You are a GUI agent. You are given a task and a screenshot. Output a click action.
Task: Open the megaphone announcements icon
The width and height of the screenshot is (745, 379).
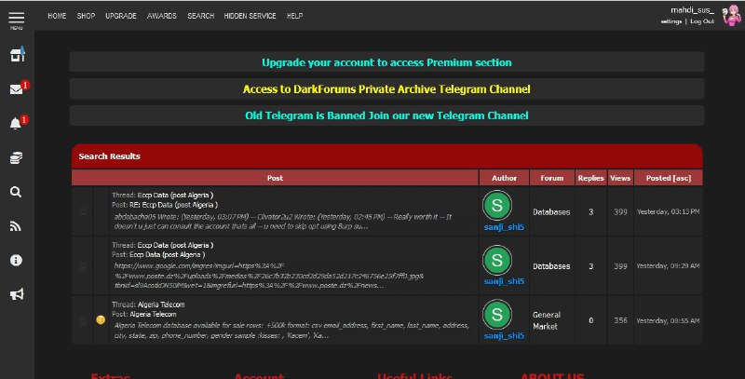coord(17,294)
